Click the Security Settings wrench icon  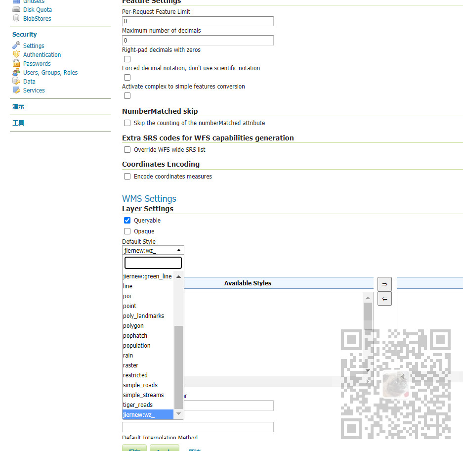16,45
